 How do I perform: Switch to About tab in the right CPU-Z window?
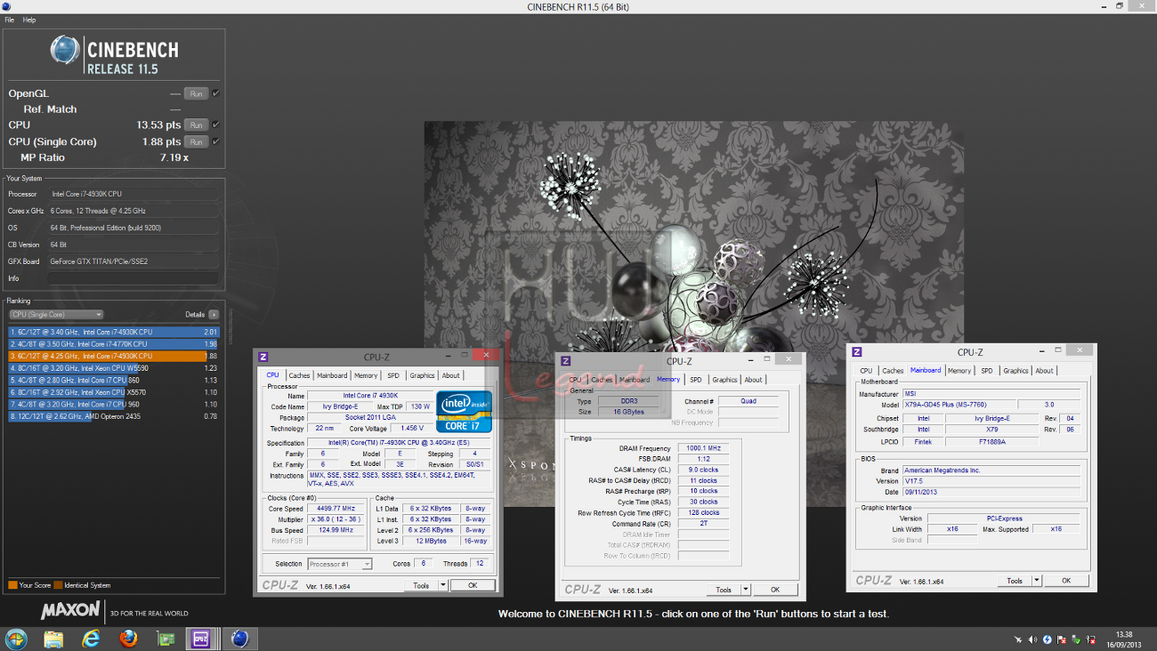1044,371
